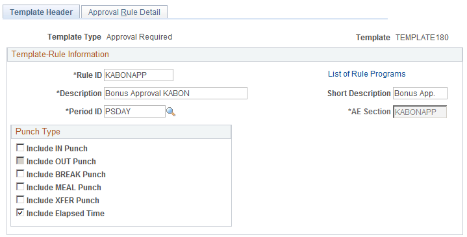The image size is (467, 237).
Task: Uncheck the Include Elapsed Time checkbox
Action: (20, 212)
